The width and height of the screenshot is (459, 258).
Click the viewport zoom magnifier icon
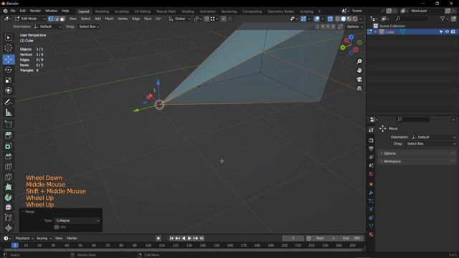pos(359,61)
